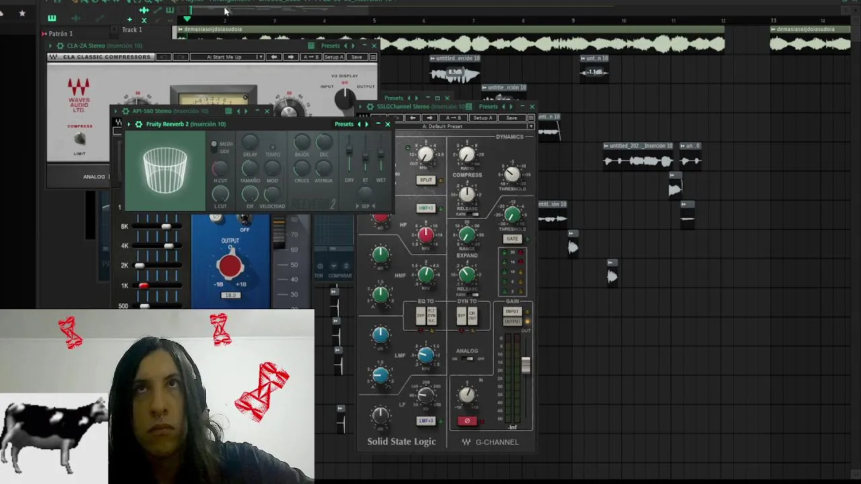Click Setup A in CLA-2A toolbar
The height and width of the screenshot is (484, 861).
pos(334,57)
